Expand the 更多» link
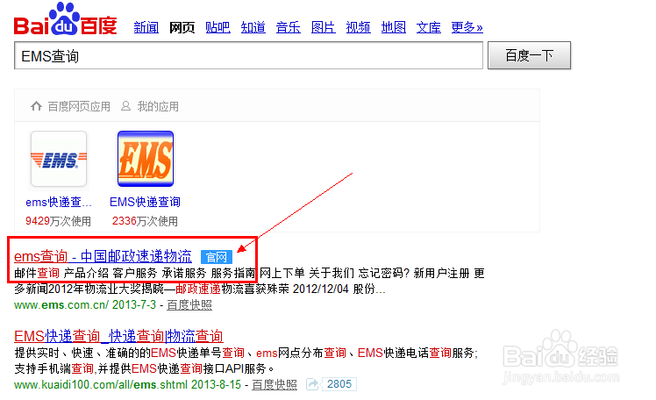The height and width of the screenshot is (400, 656). tap(467, 27)
